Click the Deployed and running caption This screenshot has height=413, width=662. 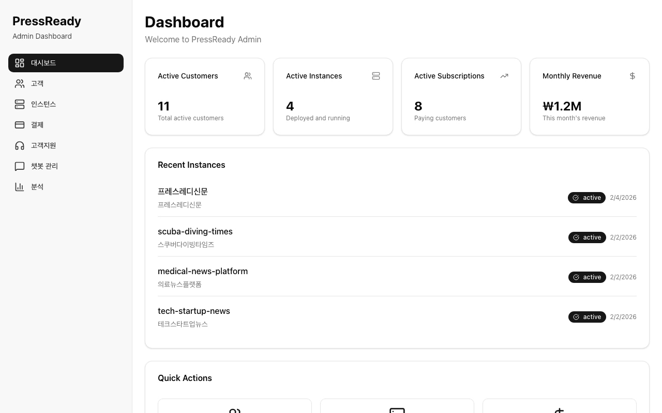coord(318,118)
